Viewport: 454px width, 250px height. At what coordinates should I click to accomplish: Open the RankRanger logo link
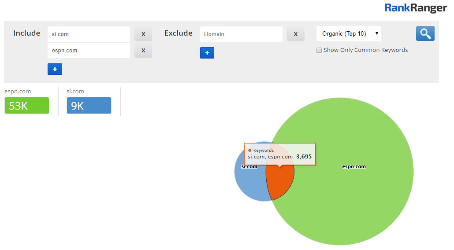point(416,7)
